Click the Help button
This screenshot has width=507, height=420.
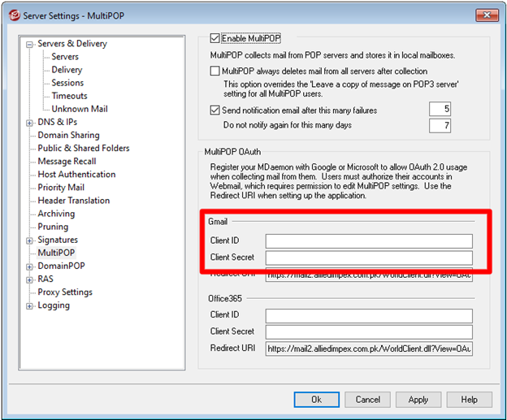point(469,400)
